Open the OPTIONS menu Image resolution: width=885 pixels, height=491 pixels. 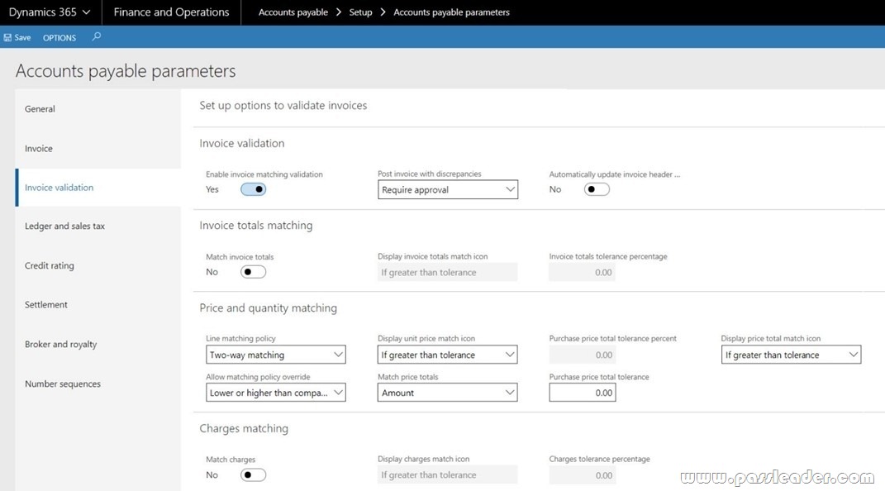tap(59, 38)
